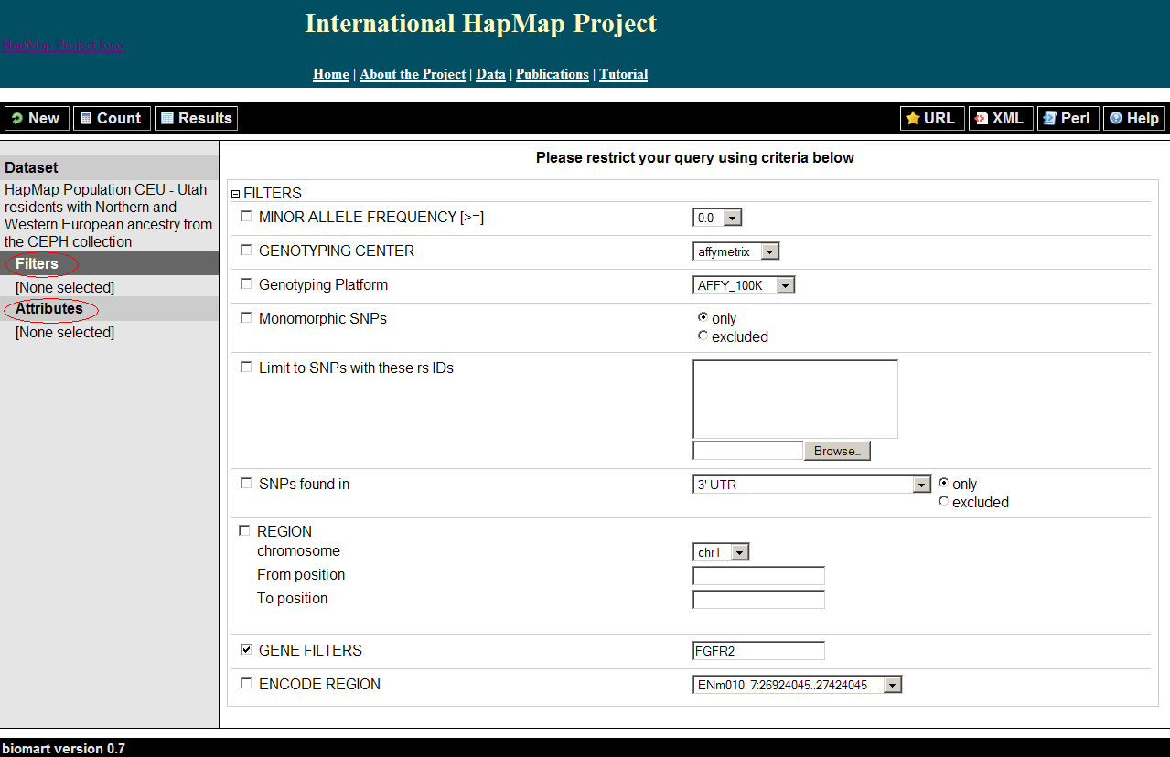The image size is (1170, 757).
Task: Click the 'biomart version 0.7' footer text
Action: (64, 748)
